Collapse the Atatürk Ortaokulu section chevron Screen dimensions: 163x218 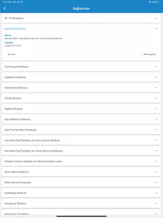[x=156, y=29]
